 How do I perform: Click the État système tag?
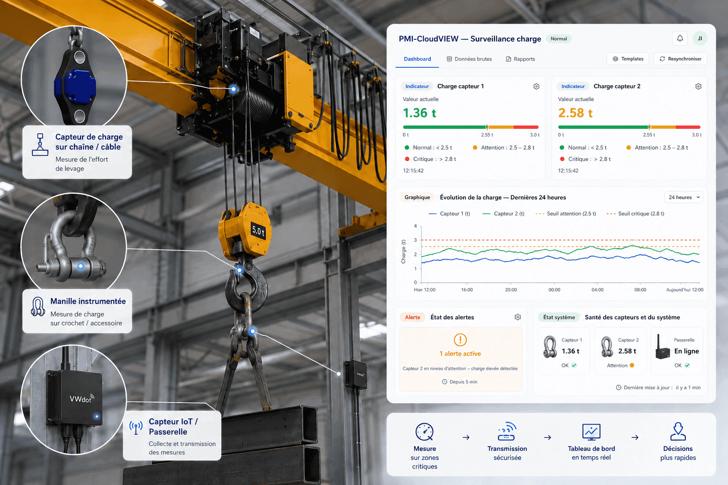click(559, 317)
